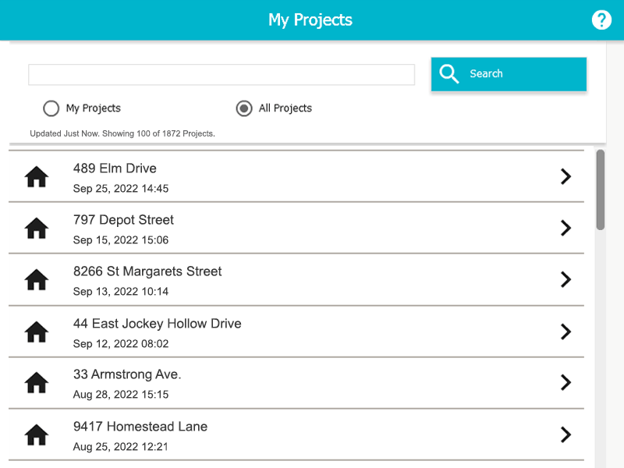Screen dimensions: 624x468
Task: Expand details for 489 Elm Drive
Action: [x=566, y=176]
